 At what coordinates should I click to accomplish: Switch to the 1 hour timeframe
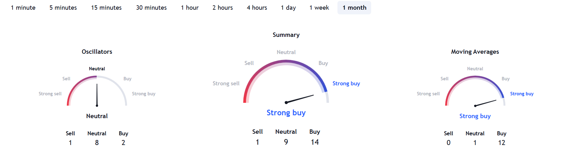(x=190, y=8)
